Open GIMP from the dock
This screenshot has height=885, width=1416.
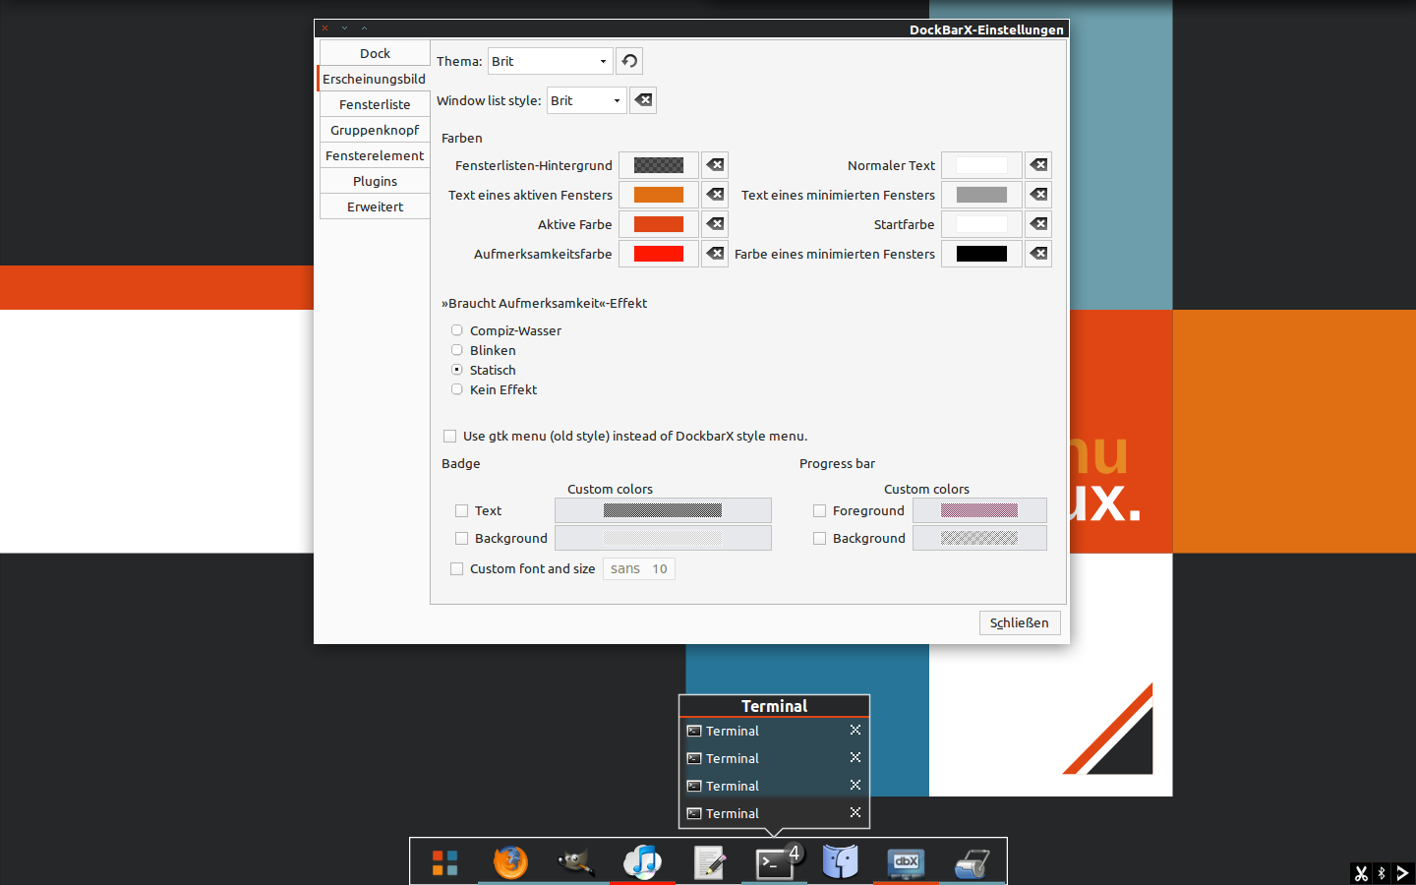point(576,862)
